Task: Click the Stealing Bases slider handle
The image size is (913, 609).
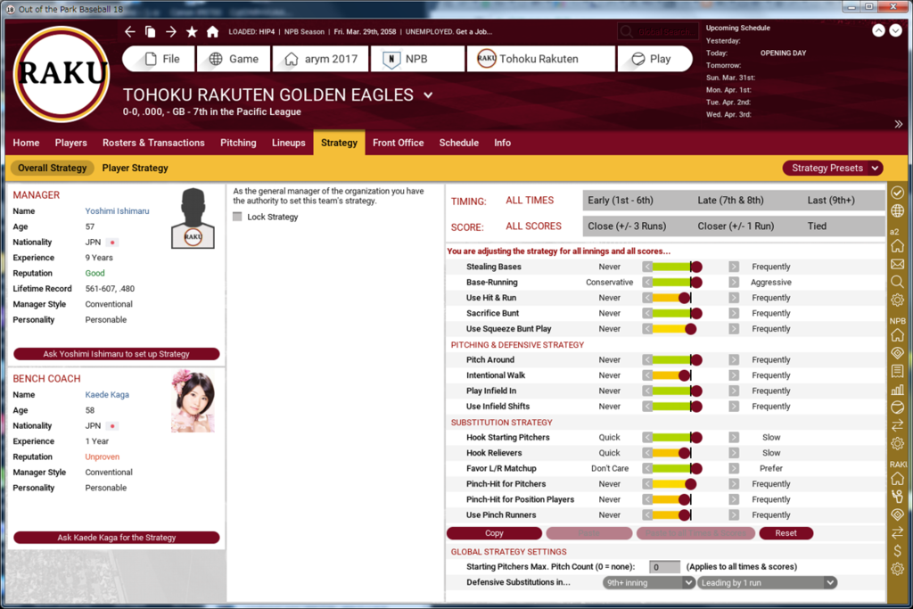Action: (695, 267)
